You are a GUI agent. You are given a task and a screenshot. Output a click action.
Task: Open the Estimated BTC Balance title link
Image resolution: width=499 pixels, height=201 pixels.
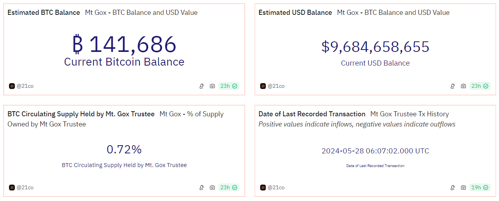[44, 12]
